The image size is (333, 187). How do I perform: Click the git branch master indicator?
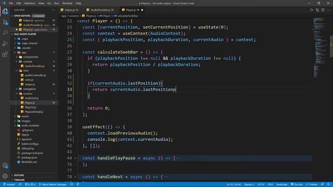pyautogui.click(x=9, y=184)
